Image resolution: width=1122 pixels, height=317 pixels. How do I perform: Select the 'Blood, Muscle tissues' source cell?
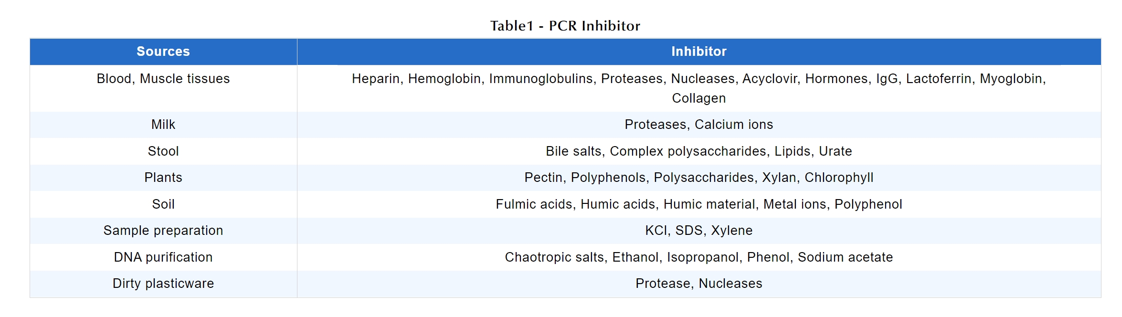(163, 79)
